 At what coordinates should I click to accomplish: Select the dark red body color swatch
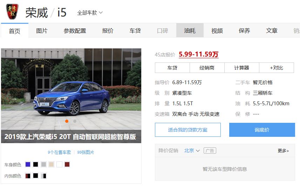(x=67, y=165)
